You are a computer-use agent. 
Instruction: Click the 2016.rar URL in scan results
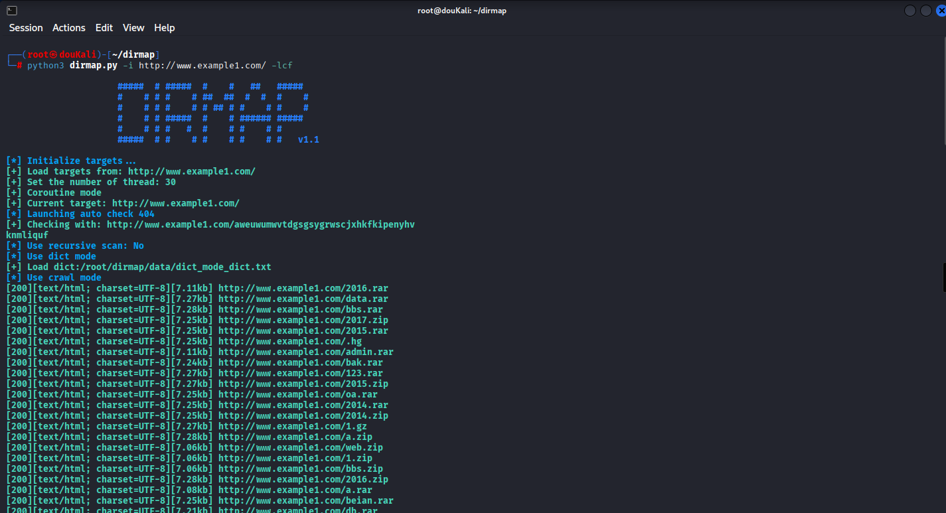pos(303,288)
